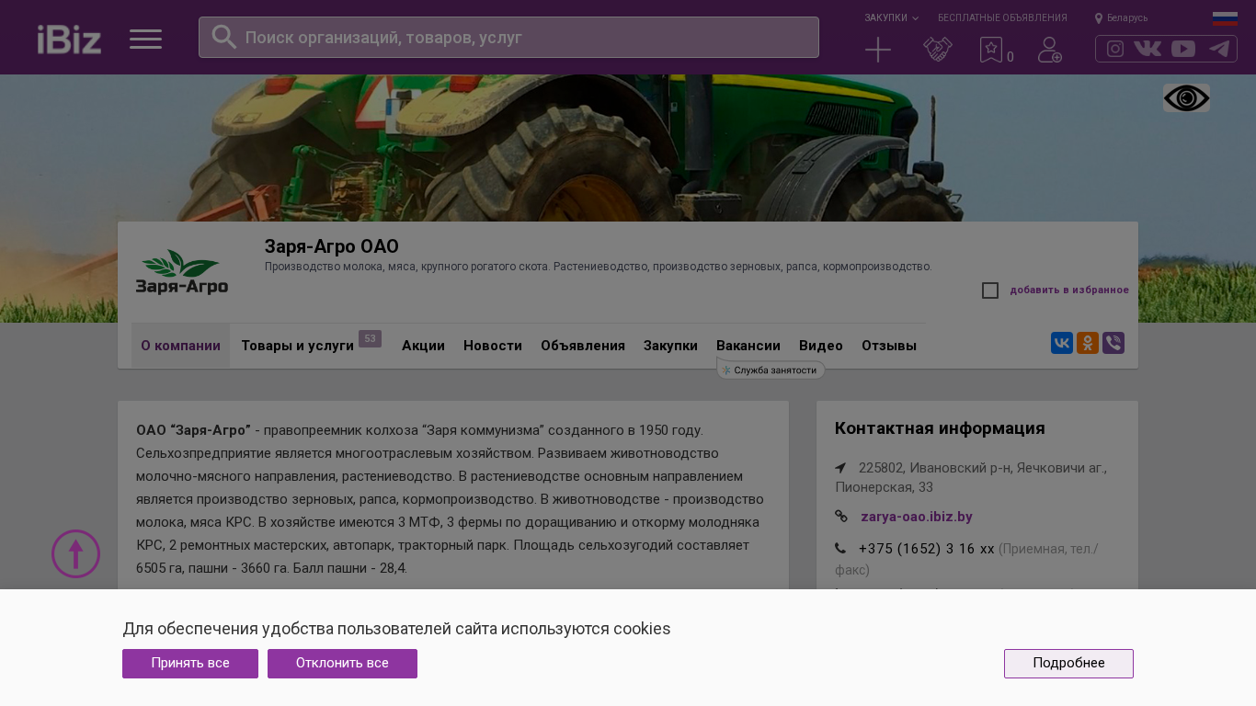Click the Служба занятости badge
The height and width of the screenshot is (706, 1256).
coord(771,370)
